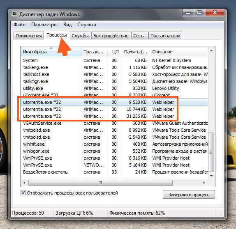Click the Task Manager title bar icon

coord(14,14)
